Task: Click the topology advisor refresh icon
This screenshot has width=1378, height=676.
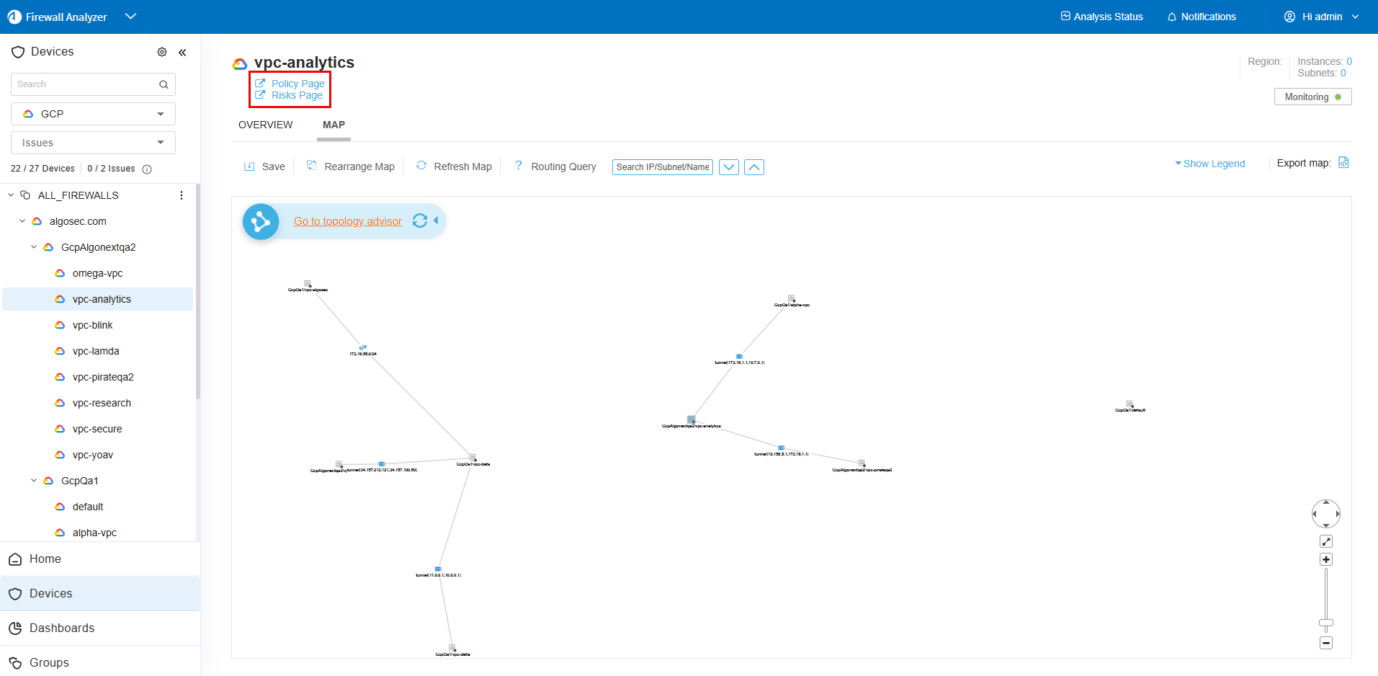Action: [x=420, y=221]
